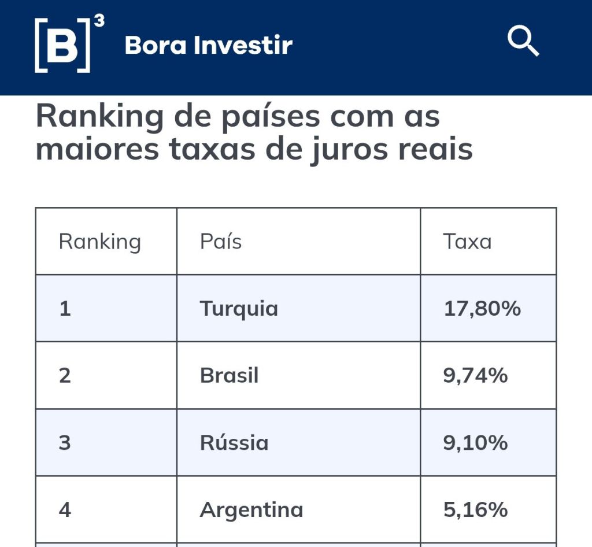The width and height of the screenshot is (592, 547).
Task: Click ranking number 1 cell
Action: (x=65, y=309)
